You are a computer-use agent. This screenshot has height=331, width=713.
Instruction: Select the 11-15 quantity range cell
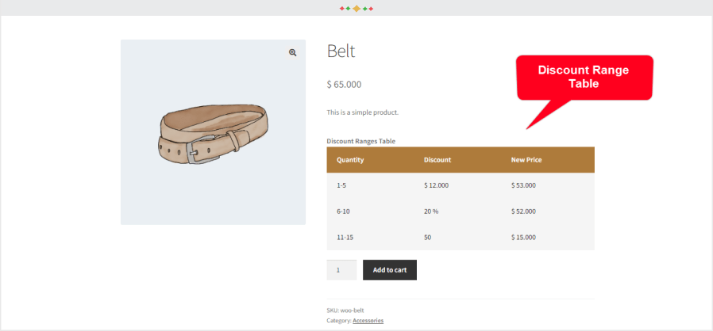pos(345,237)
